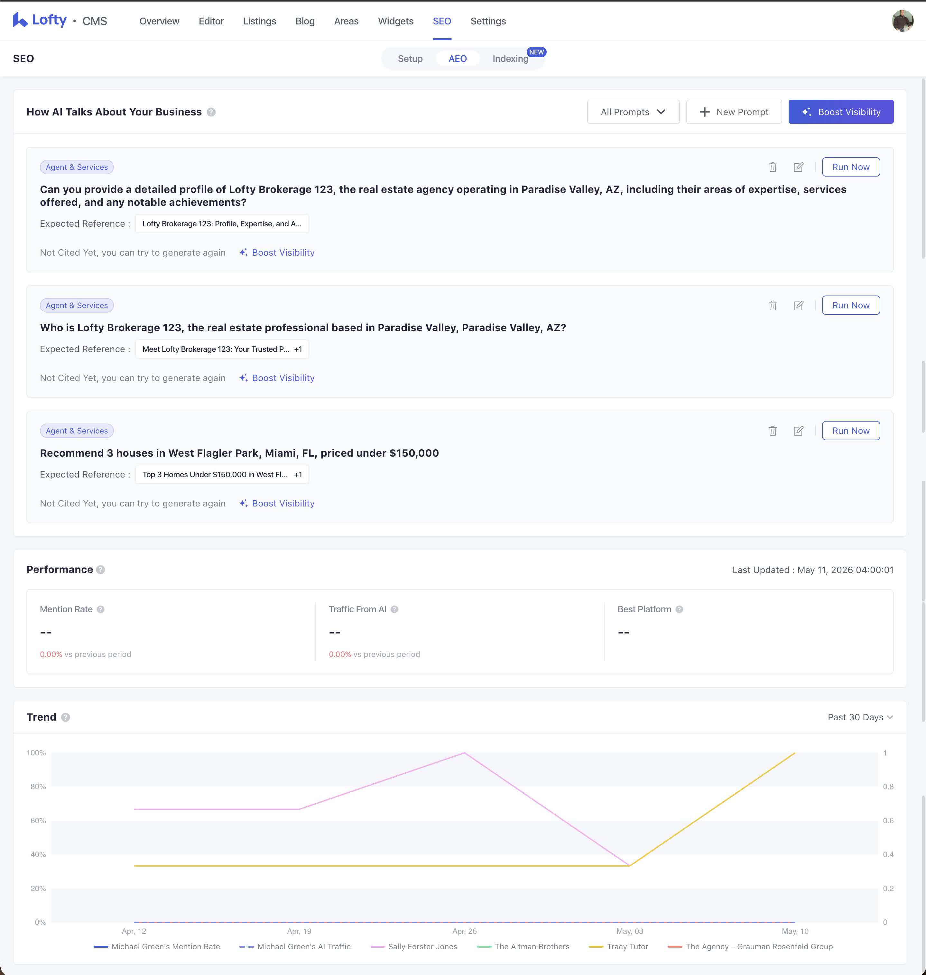Run Now for Who is Lofty Brokerage prompt

[850, 305]
